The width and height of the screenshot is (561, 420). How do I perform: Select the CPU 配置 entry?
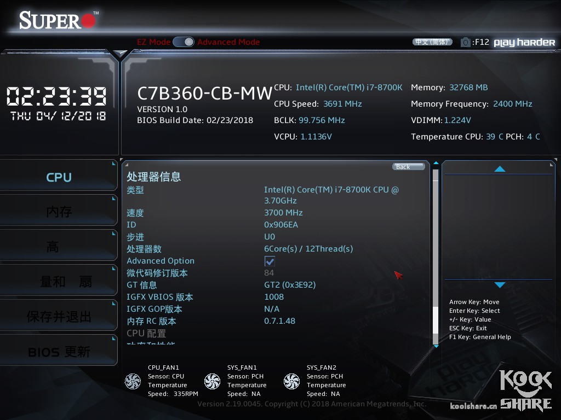[146, 333]
